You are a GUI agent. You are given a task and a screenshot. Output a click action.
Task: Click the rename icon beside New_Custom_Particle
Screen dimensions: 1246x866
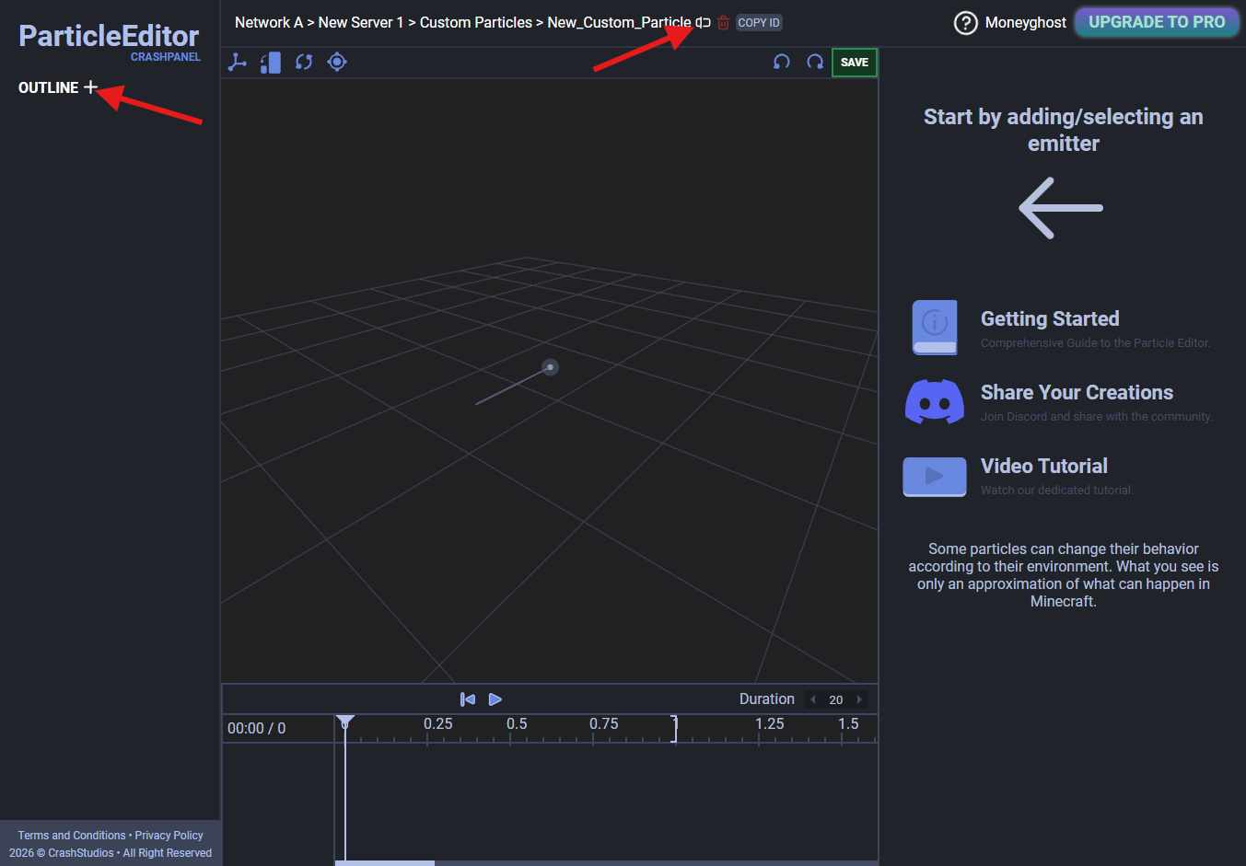[704, 23]
